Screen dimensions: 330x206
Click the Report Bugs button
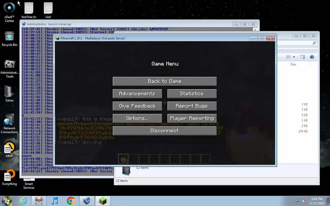pyautogui.click(x=192, y=106)
